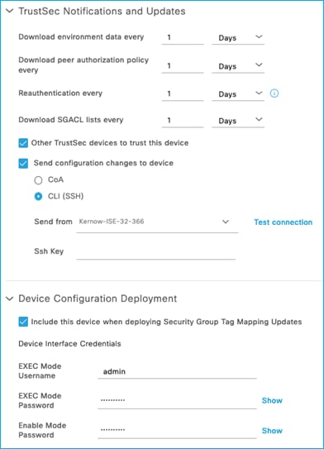The width and height of the screenshot is (324, 449).
Task: Collapse Device Configuration Deployment section
Action: [x=10, y=299]
